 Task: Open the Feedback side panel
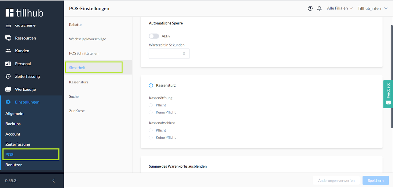[x=388, y=94]
